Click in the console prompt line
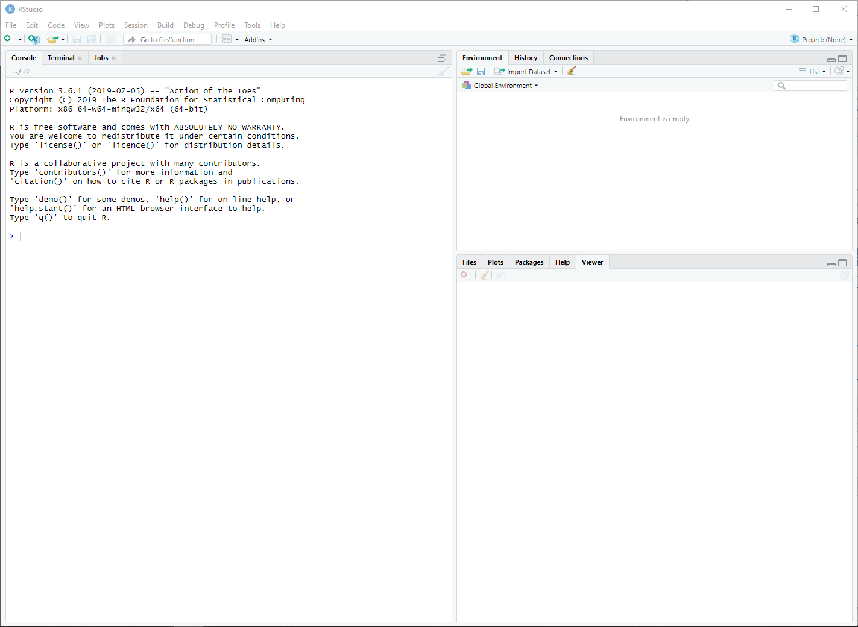Screen dimensions: 858x627 click(229, 236)
